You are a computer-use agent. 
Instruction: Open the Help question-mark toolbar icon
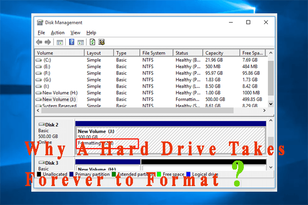(72, 42)
